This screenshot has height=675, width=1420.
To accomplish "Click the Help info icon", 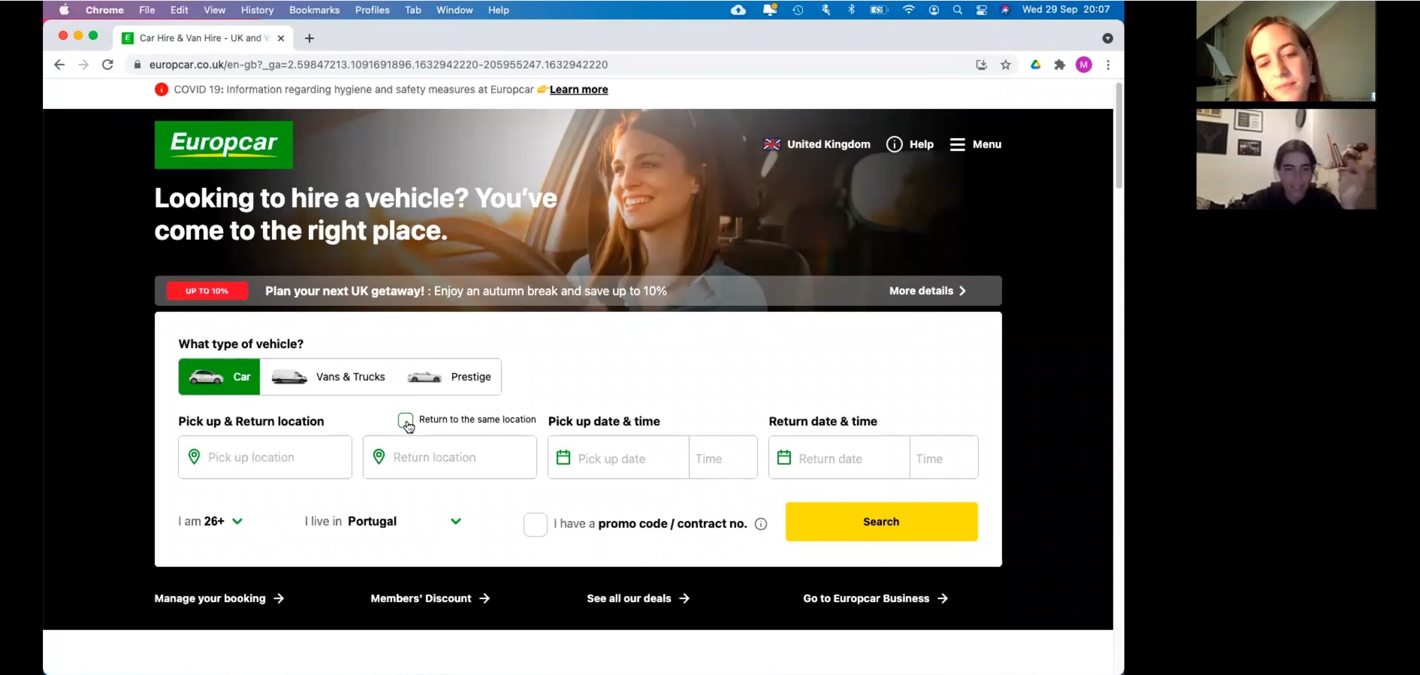I will click(893, 145).
